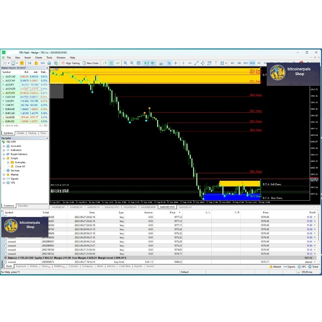The image size is (322, 322).
Task: Switch chart timeframe to M15
Action: [246, 63]
